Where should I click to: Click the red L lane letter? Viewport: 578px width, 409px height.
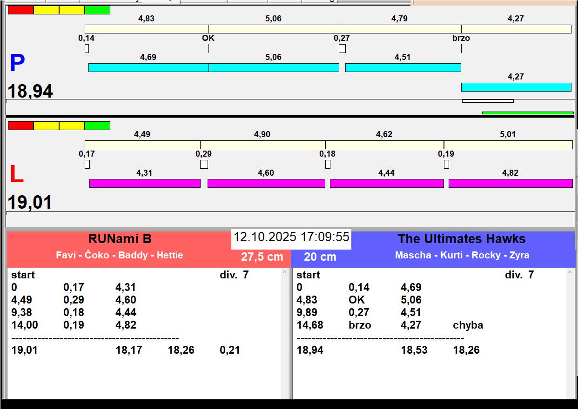coord(16,175)
